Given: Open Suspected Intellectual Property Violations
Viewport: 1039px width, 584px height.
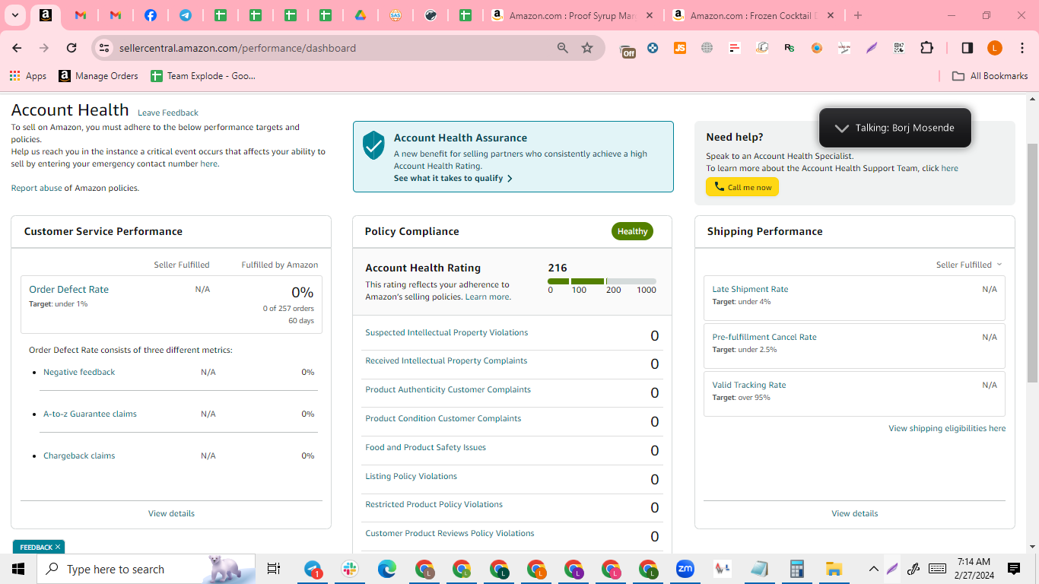Looking at the screenshot, I should pyautogui.click(x=446, y=332).
